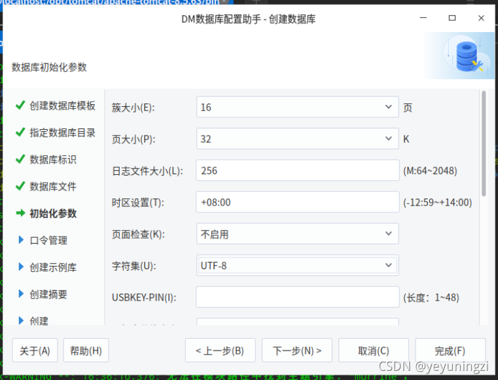
Task: Click the blue triangle beside 创建摘要
Action: coord(21,294)
